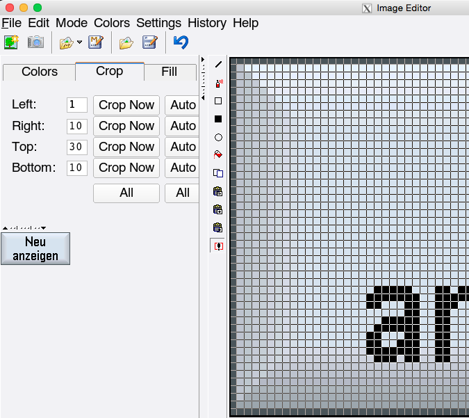The width and height of the screenshot is (469, 418).
Task: Click Auto button for Top row
Action: [183, 147]
